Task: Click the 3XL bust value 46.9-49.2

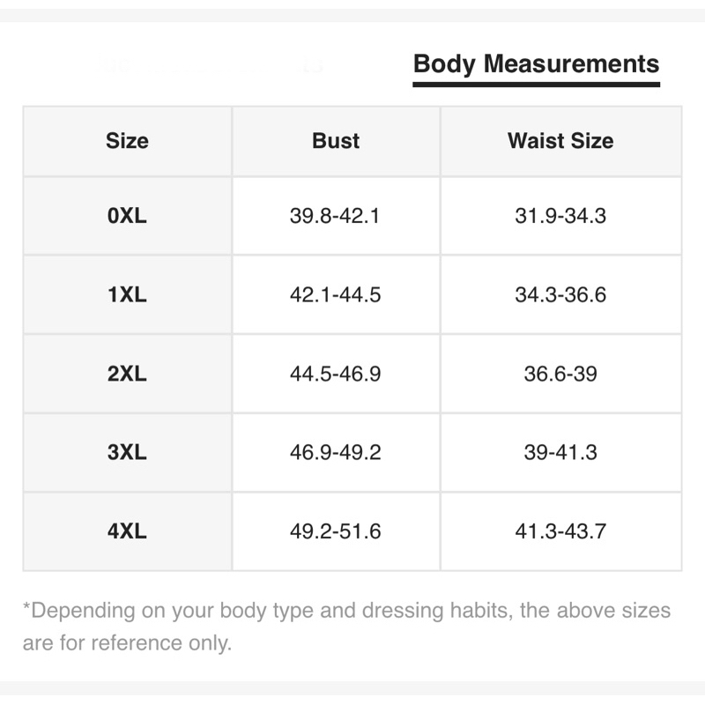Action: [336, 453]
